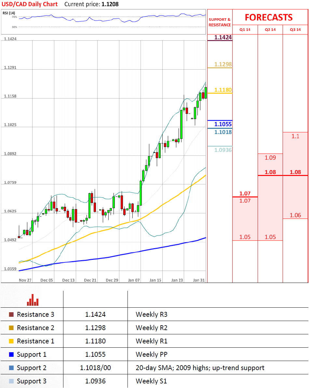Select the Support & Resistance column header

pos(220,22)
